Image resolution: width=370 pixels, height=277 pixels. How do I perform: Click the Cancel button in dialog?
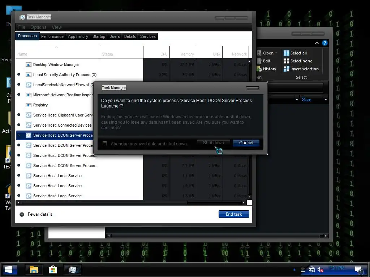[x=246, y=143]
